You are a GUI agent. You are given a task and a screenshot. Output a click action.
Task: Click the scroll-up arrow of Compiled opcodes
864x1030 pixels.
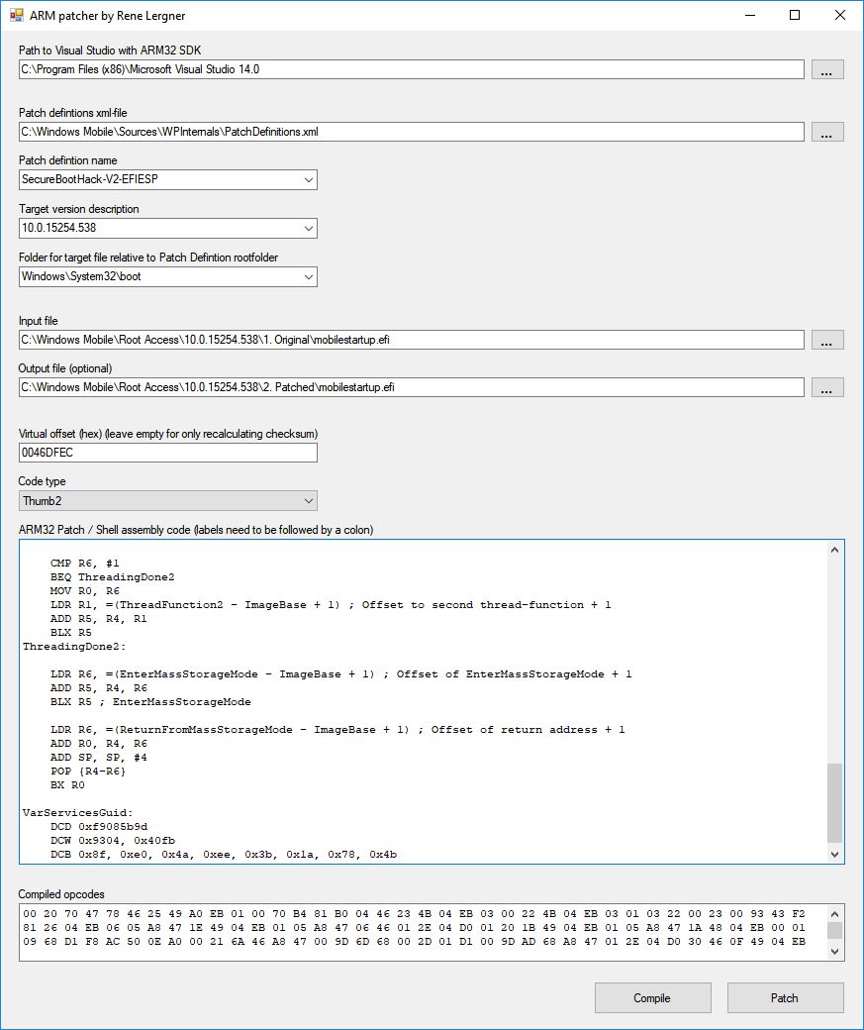coord(834,914)
